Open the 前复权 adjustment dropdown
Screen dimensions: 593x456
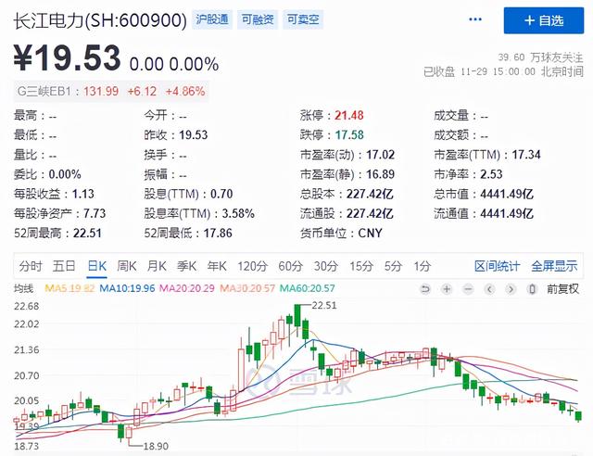tap(562, 289)
